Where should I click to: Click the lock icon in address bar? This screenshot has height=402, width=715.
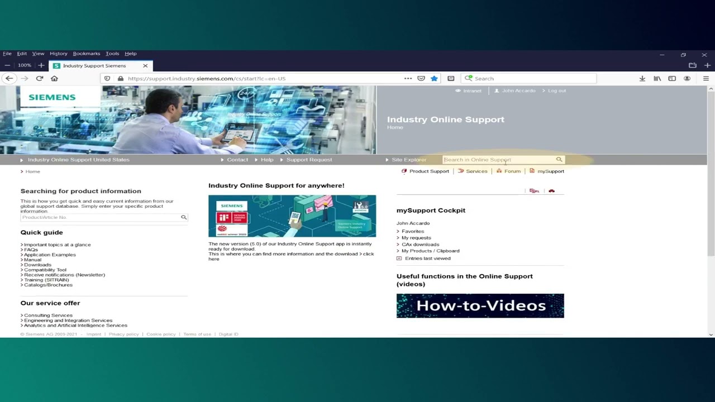coord(121,79)
